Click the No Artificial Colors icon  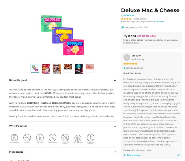(x=65, y=138)
